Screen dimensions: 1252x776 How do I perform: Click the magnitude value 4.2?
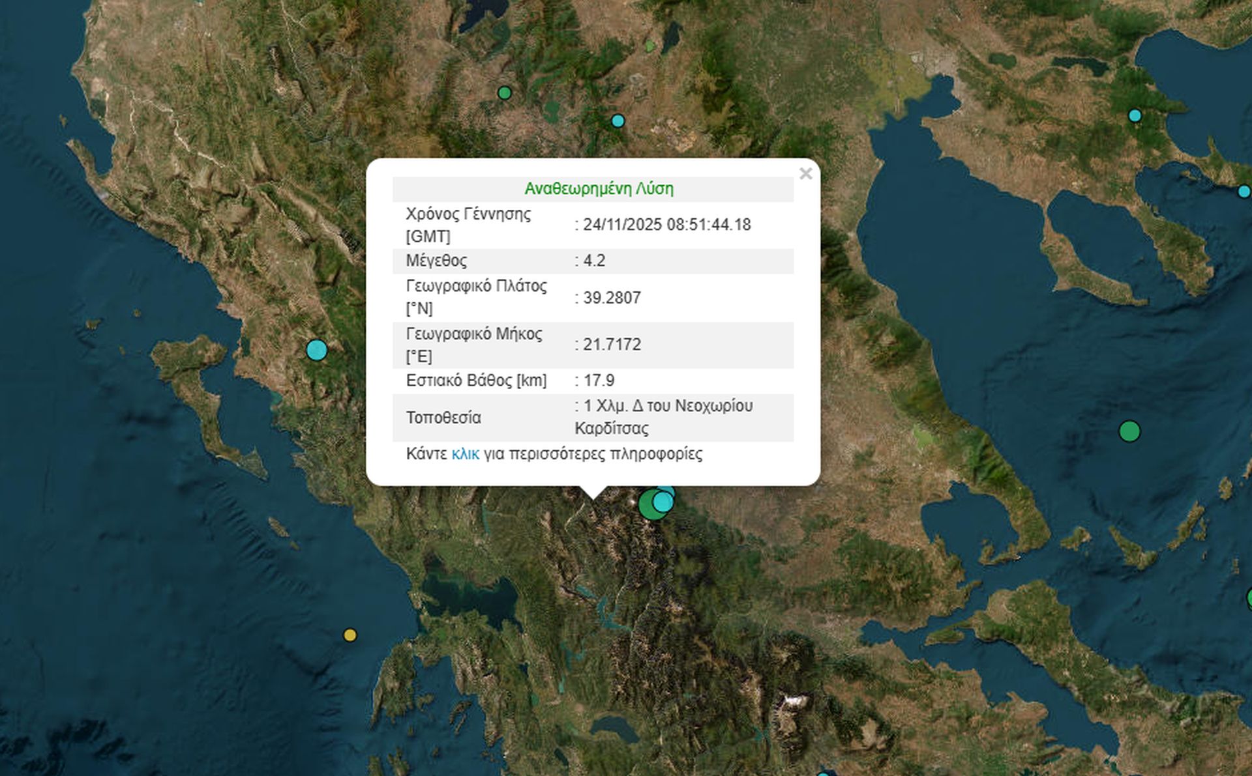pyautogui.click(x=594, y=261)
